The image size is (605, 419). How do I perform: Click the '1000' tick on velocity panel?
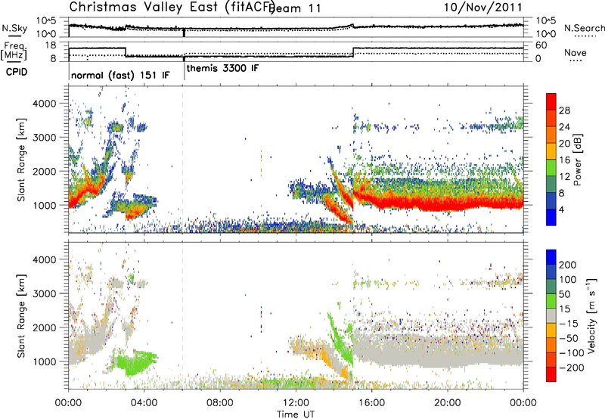(x=45, y=362)
